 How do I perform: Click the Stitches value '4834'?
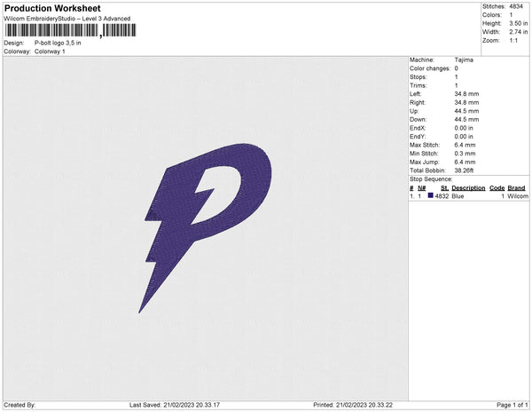(x=516, y=6)
